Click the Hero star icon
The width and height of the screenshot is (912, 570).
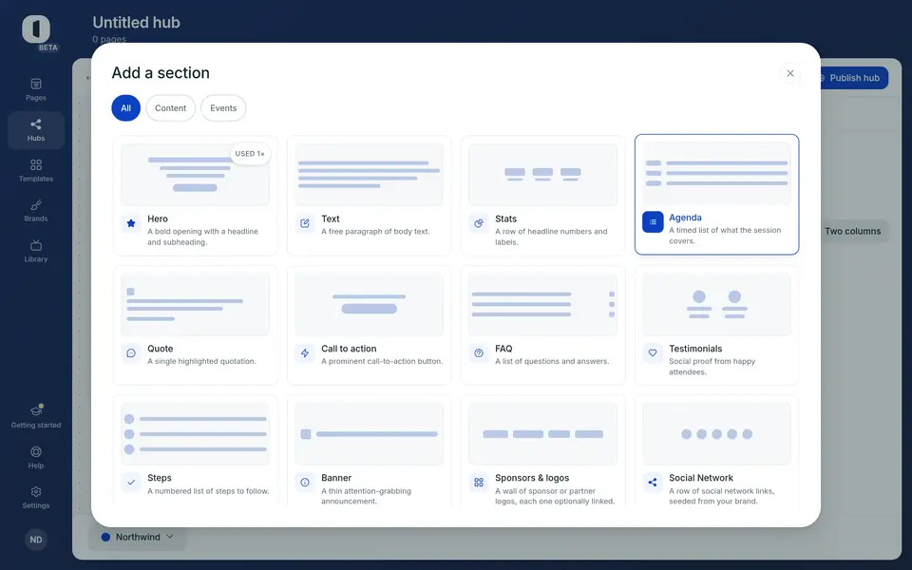pos(131,223)
